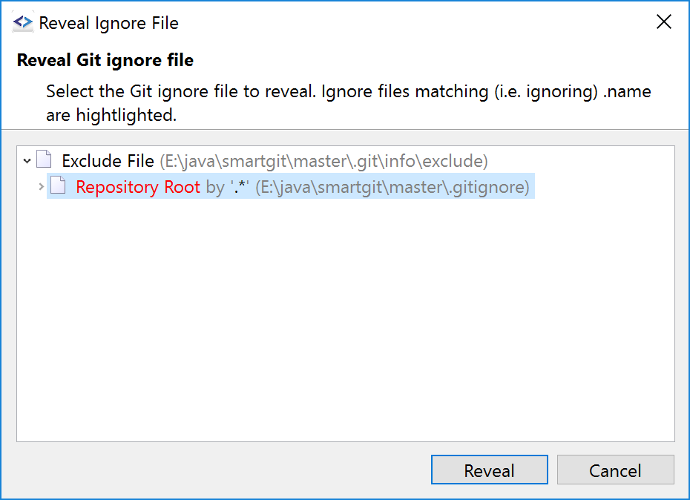Image resolution: width=690 pixels, height=500 pixels.
Task: Click the document icon beside Exclude File
Action: 43,159
